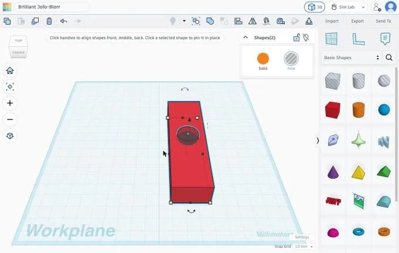The height and width of the screenshot is (253, 399).
Task: Pick the orange Cylinder shape
Action: pyautogui.click(x=359, y=110)
